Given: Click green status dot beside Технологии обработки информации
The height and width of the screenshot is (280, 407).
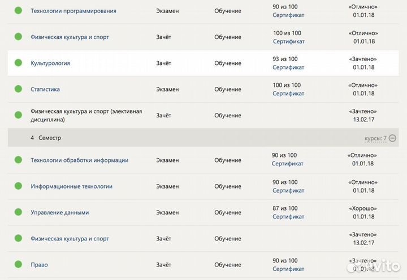Looking at the screenshot, I should [x=18, y=160].
